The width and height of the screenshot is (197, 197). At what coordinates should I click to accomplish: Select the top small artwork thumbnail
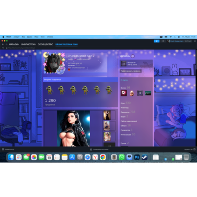[107, 115]
